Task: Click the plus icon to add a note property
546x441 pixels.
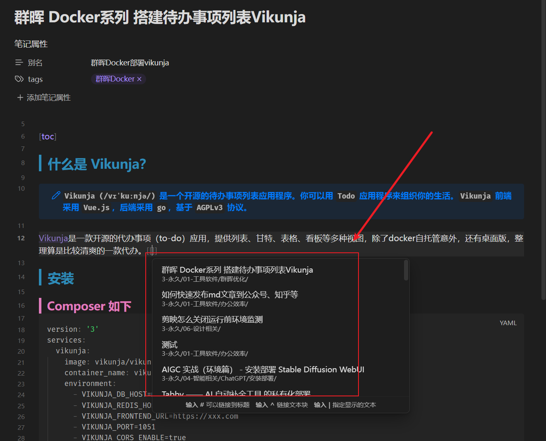Action: [x=20, y=97]
